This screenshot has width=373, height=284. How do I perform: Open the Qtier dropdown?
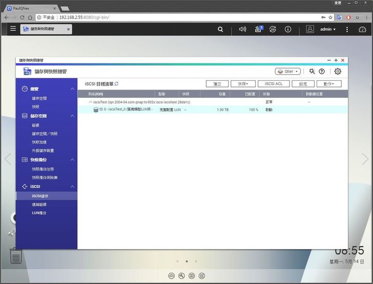point(287,72)
